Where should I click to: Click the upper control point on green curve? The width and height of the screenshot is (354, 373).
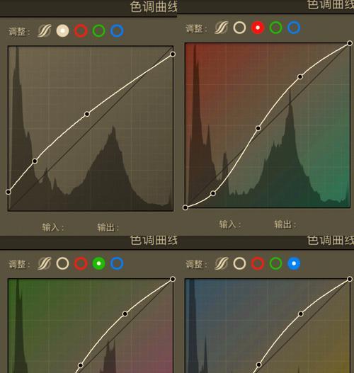click(125, 314)
